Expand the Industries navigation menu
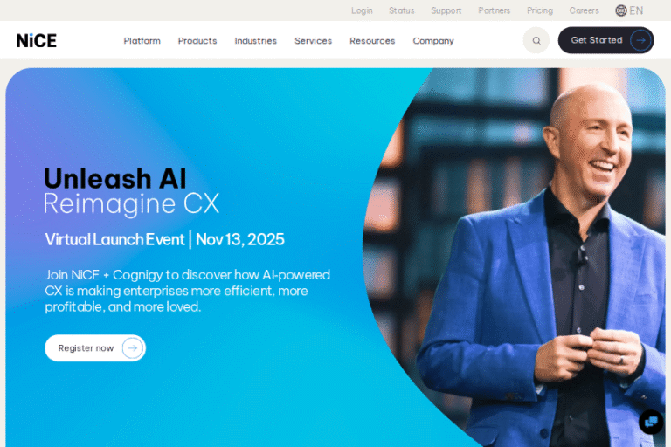 (x=255, y=41)
